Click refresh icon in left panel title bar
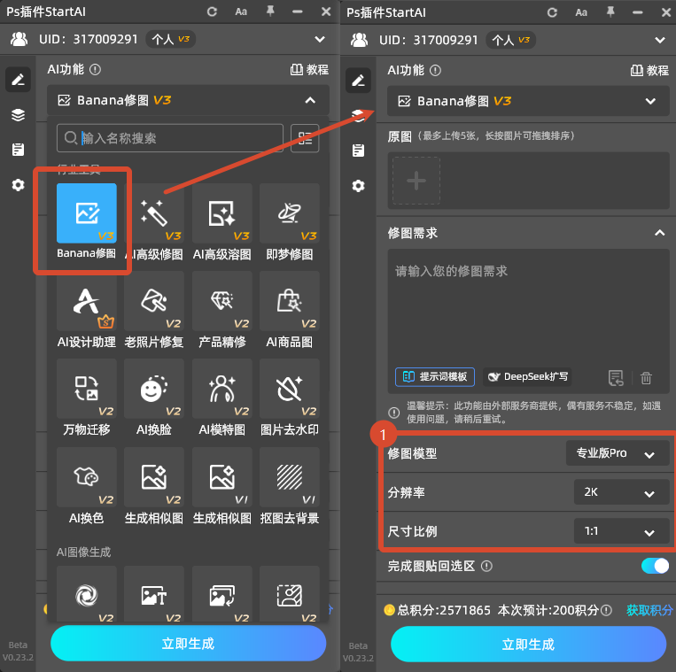Screen dimensions: 676x672 [212, 12]
